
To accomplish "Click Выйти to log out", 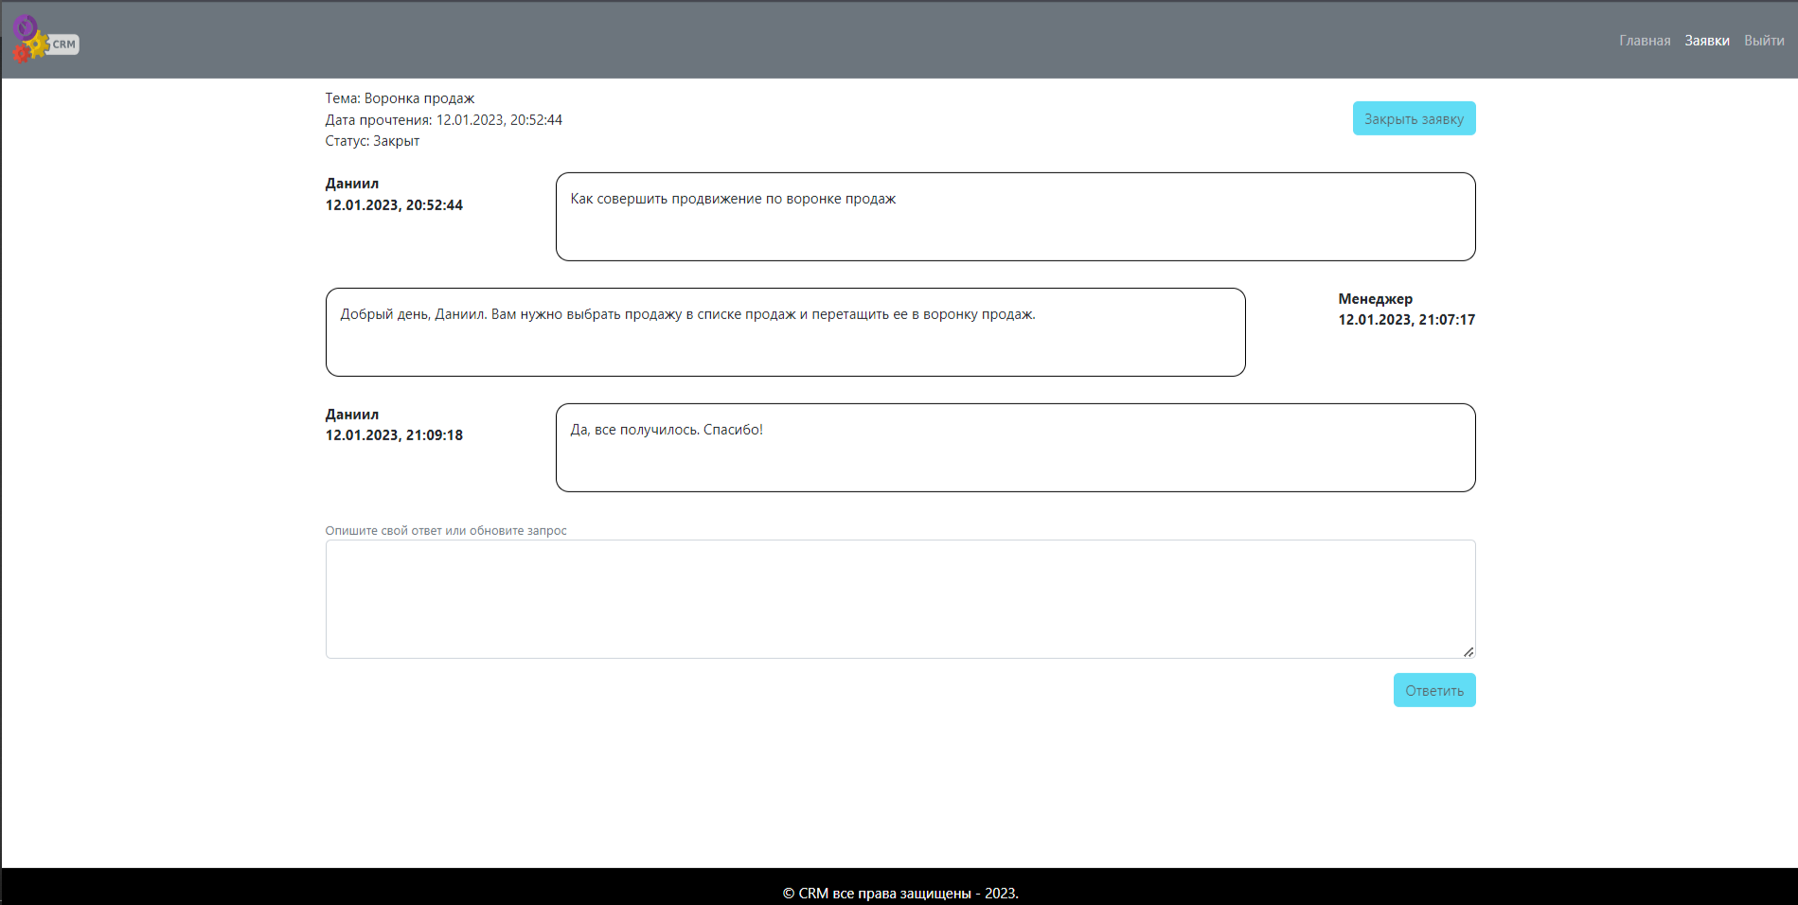I will [x=1764, y=40].
